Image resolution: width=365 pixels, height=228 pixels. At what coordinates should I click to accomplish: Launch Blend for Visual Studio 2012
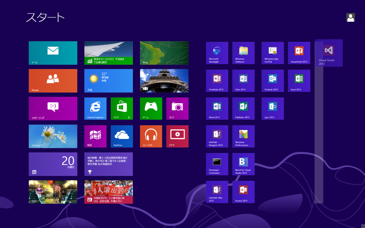click(243, 164)
